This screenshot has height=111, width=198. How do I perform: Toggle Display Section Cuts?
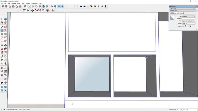59,6
